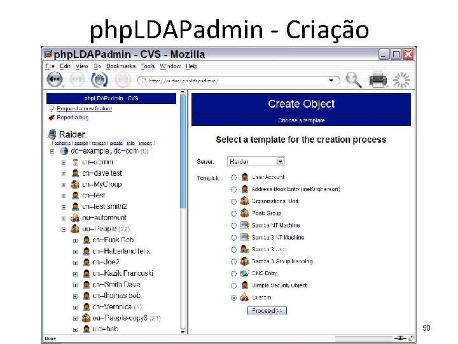Click the browser Back arrow button

point(55,79)
